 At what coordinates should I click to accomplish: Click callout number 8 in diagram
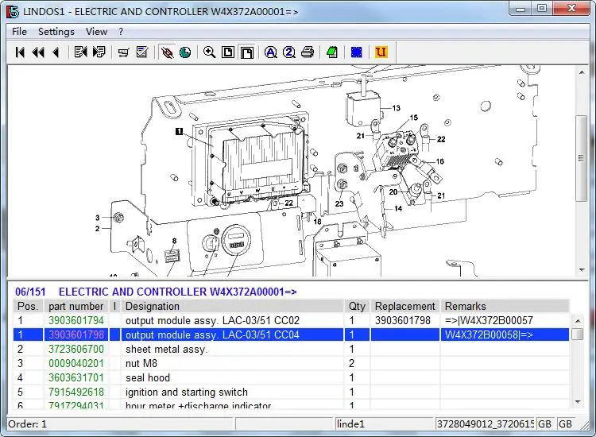click(174, 241)
